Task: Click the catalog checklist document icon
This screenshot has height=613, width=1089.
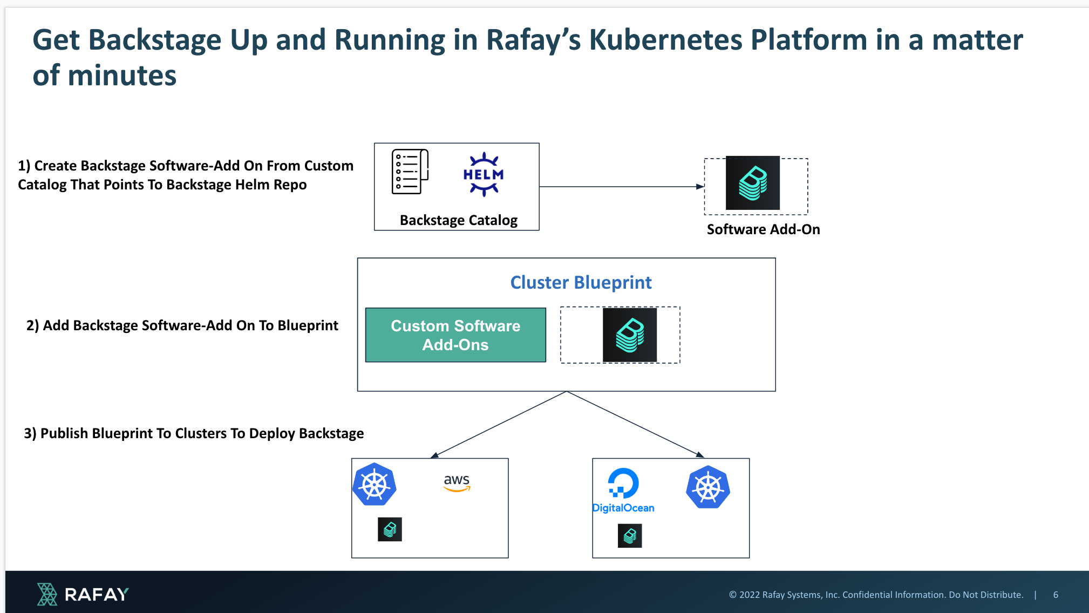Action: point(410,172)
